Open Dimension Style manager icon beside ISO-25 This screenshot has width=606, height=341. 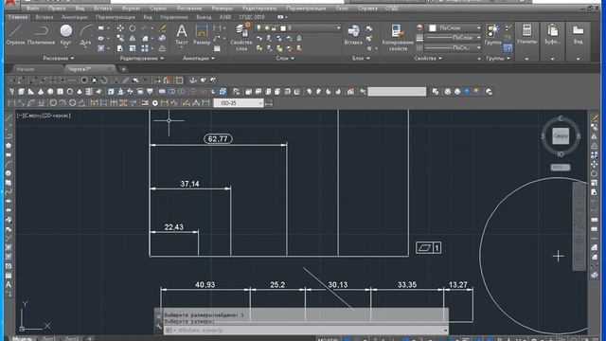(x=269, y=103)
